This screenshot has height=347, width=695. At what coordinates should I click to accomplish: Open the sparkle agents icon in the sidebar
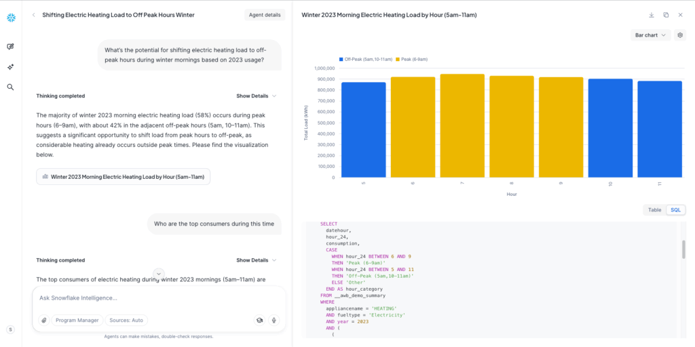coord(10,67)
